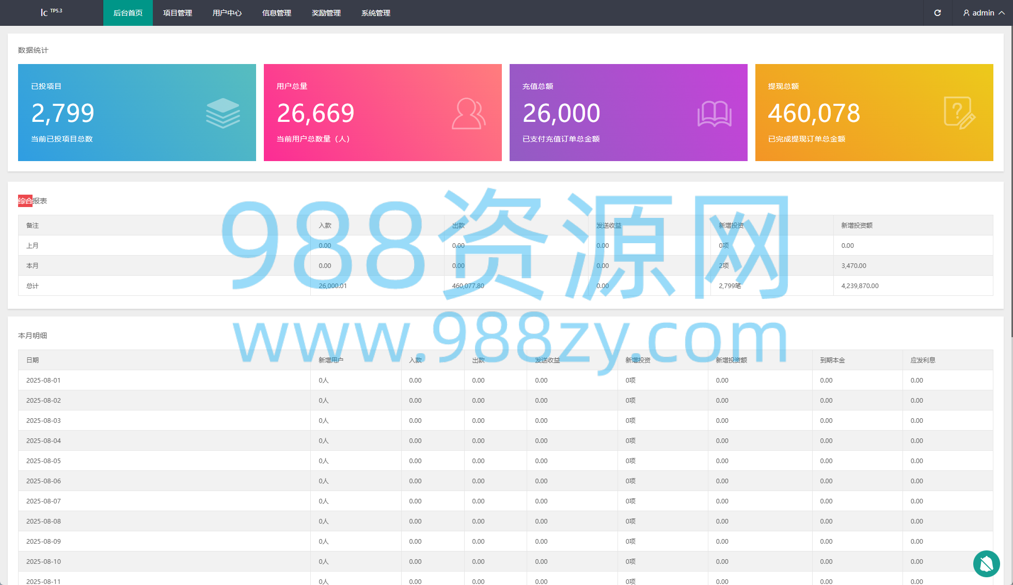The width and height of the screenshot is (1013, 585).
Task: Click the page vertical scrollbar
Action: (1011, 181)
